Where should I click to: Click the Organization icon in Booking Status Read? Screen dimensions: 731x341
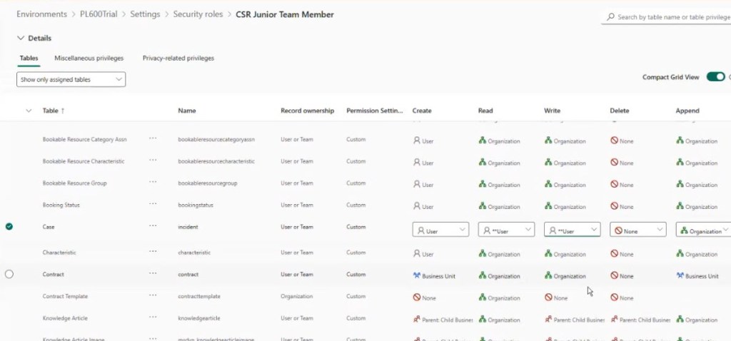coord(483,206)
